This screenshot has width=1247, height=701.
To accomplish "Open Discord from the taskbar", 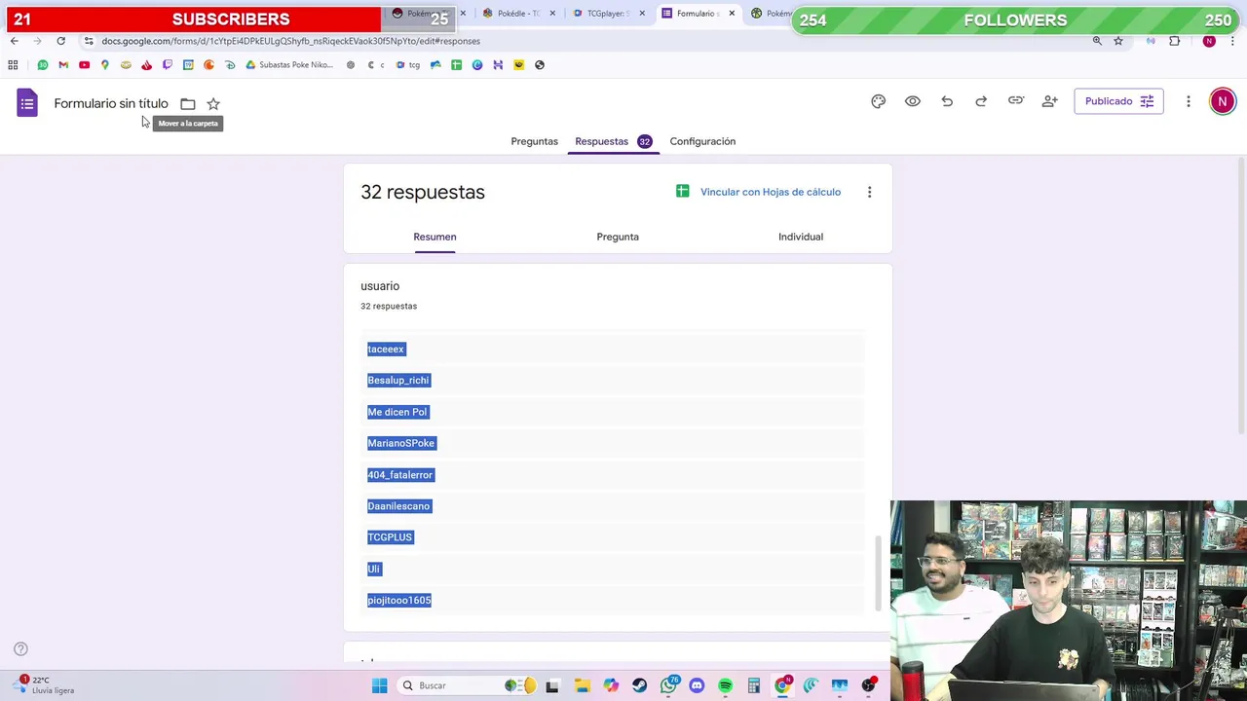I will (697, 685).
